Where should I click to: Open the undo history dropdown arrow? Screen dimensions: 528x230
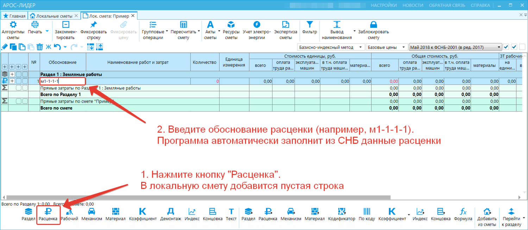[65, 47]
